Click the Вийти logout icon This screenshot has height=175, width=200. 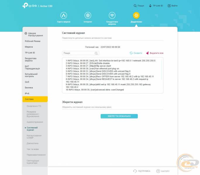(169, 6)
